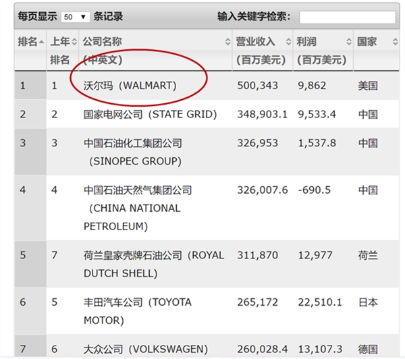405x359 pixels.
Task: Open the 50 records-per-page dropdown
Action: [x=76, y=17]
